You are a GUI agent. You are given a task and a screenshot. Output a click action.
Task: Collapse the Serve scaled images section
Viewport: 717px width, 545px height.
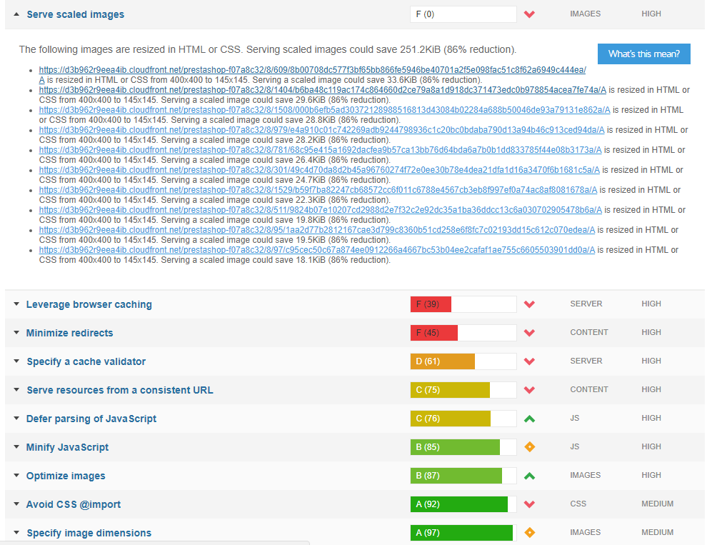point(16,14)
